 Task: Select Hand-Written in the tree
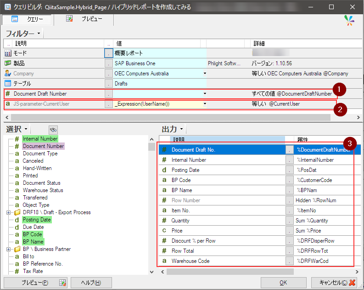click(37, 168)
